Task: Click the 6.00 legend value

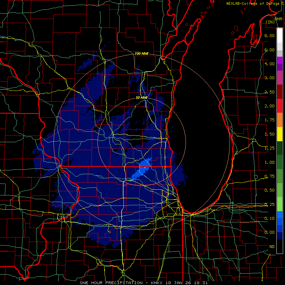Action: point(269,50)
